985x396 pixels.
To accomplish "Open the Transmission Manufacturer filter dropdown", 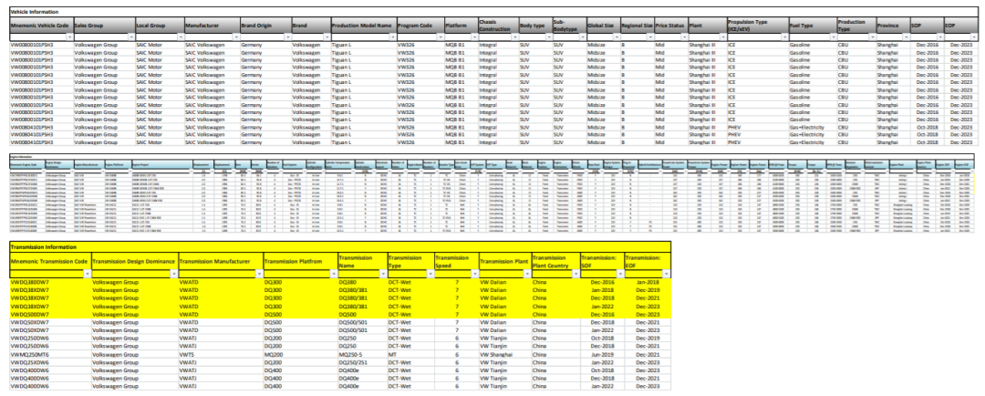I will click(259, 273).
